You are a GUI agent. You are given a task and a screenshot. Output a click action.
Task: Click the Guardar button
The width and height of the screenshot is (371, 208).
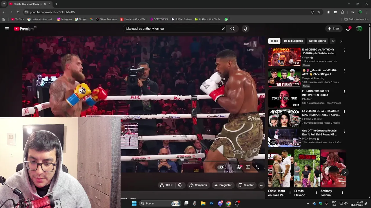246,185
